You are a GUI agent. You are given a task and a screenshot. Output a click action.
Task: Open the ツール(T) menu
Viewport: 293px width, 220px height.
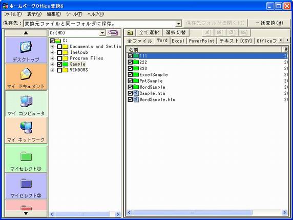pos(74,14)
